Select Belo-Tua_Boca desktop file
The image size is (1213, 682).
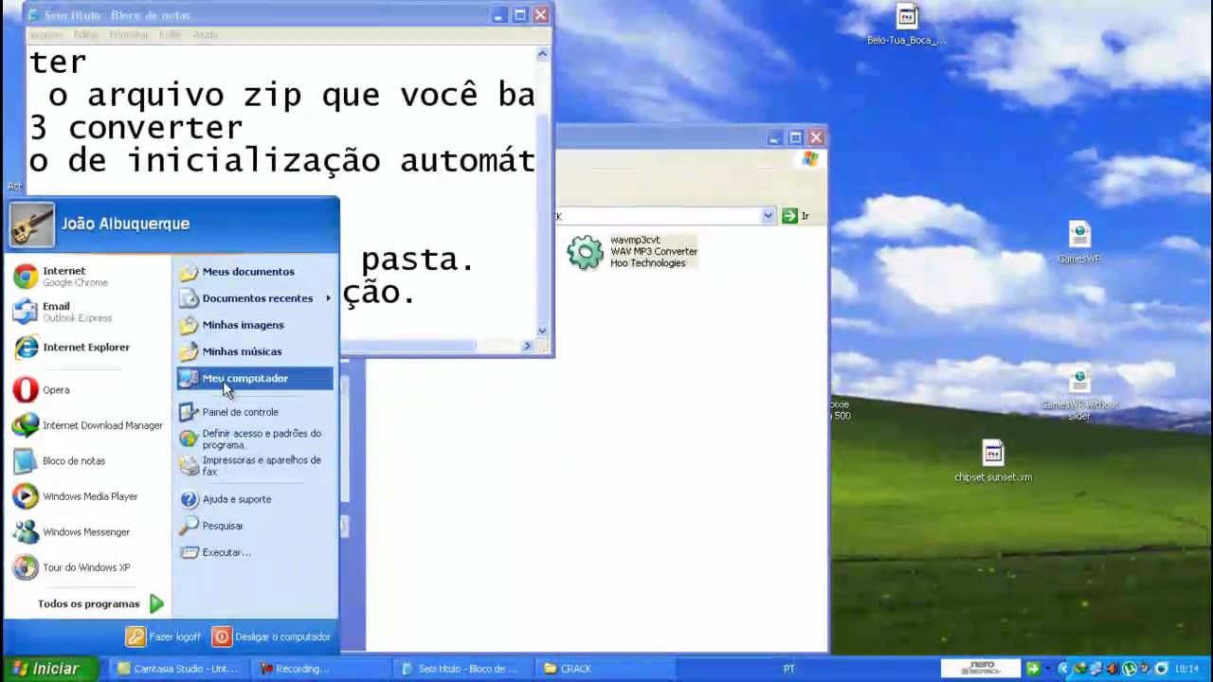point(907,25)
